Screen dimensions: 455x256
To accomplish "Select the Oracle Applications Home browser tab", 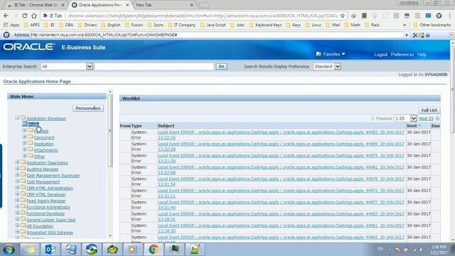I will click(100, 5).
